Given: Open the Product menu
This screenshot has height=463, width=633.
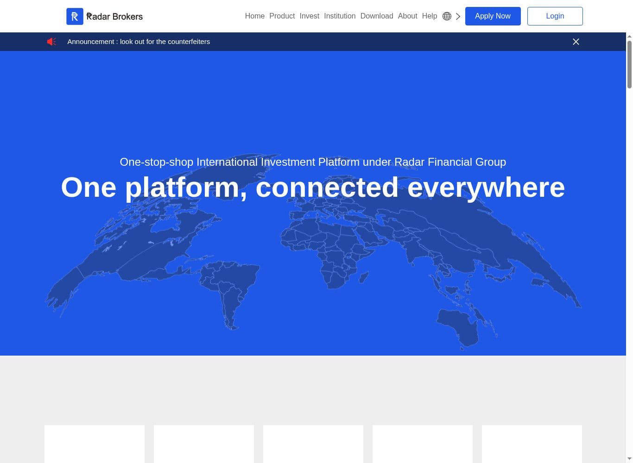Looking at the screenshot, I should [282, 16].
